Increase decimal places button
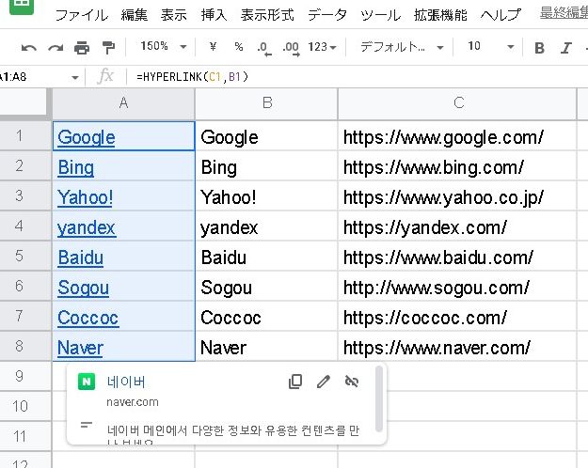Viewport: 588px width, 468px height. [x=291, y=48]
